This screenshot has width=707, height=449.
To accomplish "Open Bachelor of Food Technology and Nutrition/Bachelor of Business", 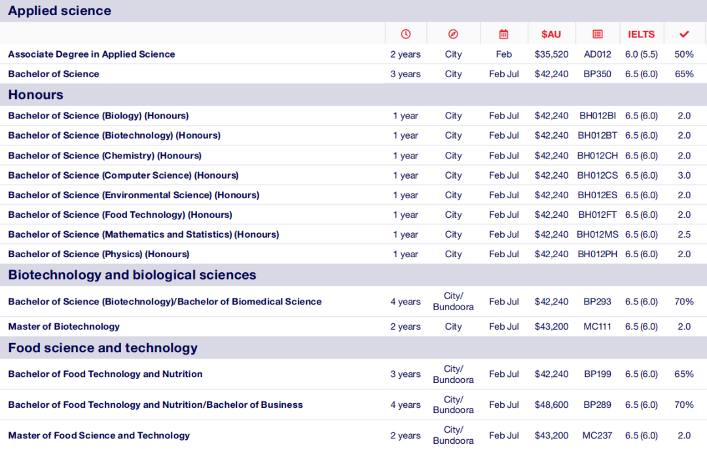I will (x=155, y=405).
